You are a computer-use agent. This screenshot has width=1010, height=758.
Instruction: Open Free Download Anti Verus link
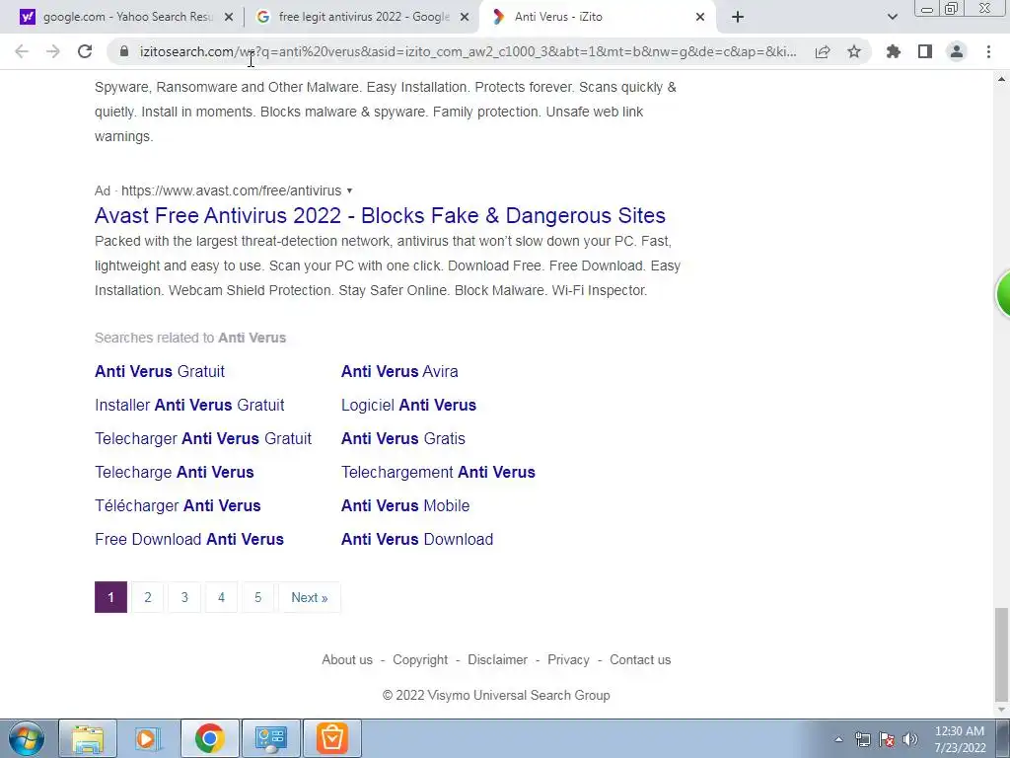coord(189,539)
